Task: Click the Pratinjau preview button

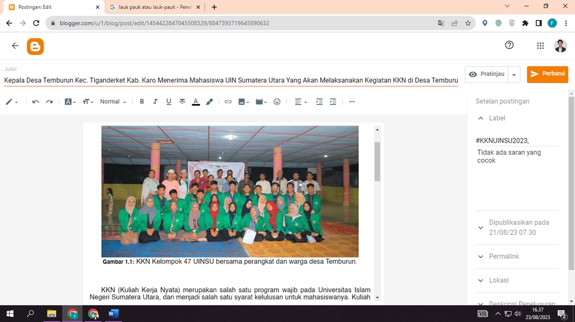Action: click(486, 74)
